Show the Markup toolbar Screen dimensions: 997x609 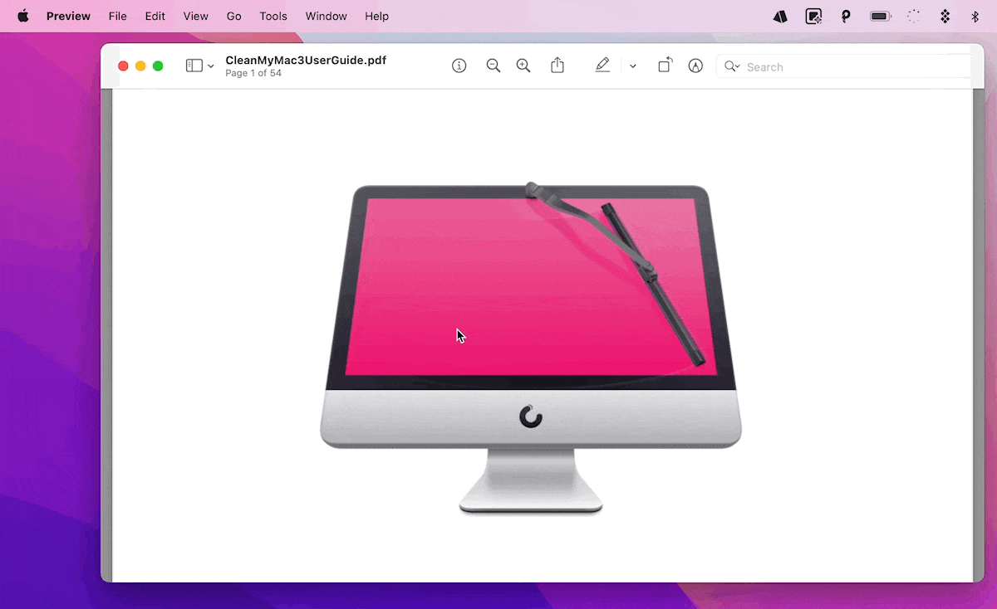click(x=696, y=66)
